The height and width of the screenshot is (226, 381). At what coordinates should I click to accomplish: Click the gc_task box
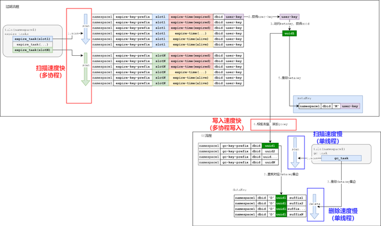[341, 158]
